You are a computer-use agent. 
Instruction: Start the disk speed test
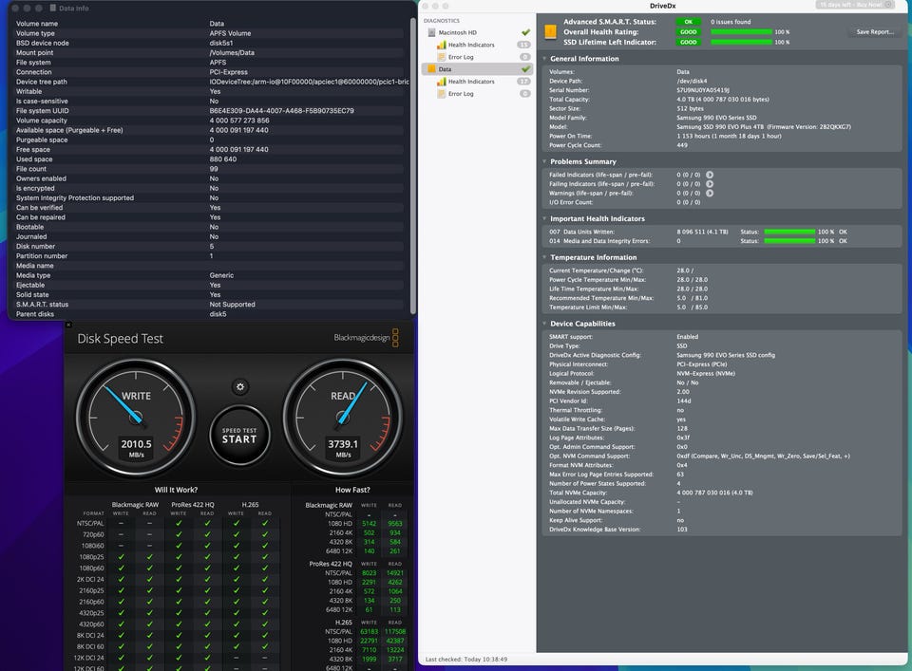(x=239, y=436)
